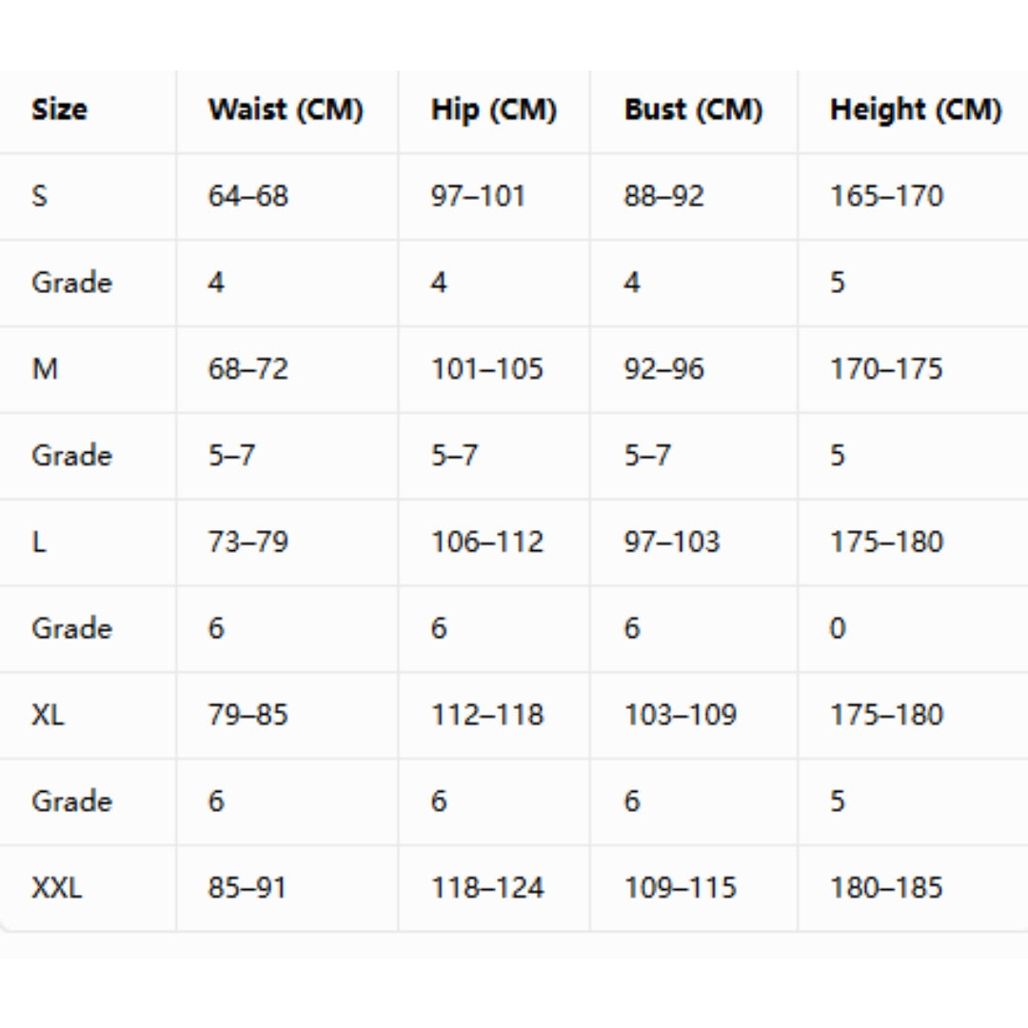Image resolution: width=1028 pixels, height=1028 pixels.
Task: Click height value 180–185 for XXL
Action: point(886,888)
